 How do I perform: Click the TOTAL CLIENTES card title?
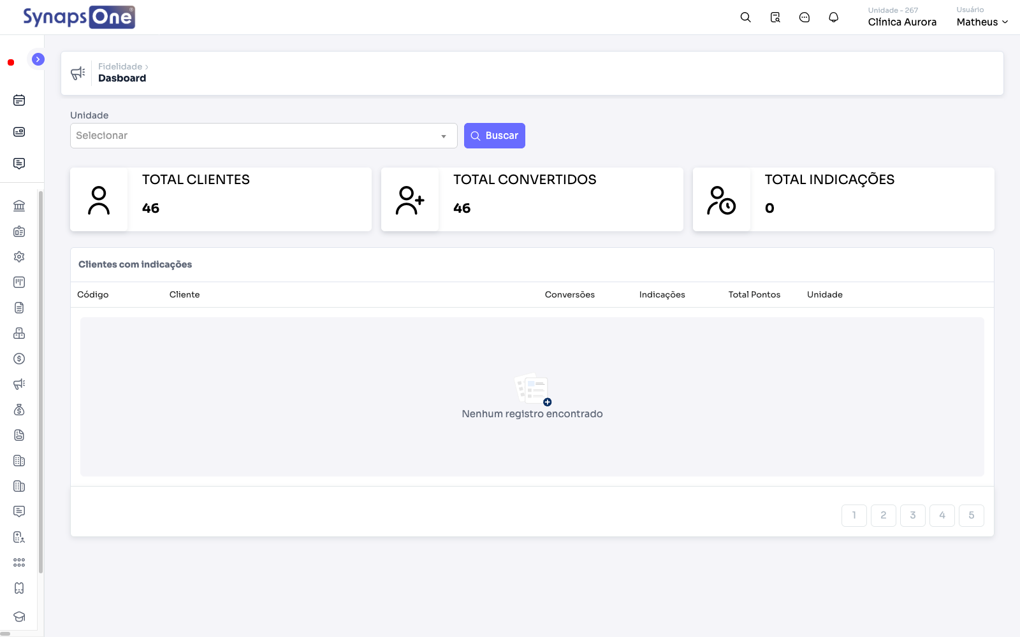coord(196,180)
